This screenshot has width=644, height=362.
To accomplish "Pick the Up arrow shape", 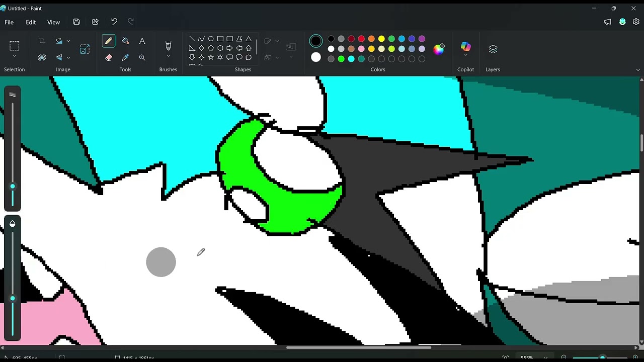I will pos(249,48).
